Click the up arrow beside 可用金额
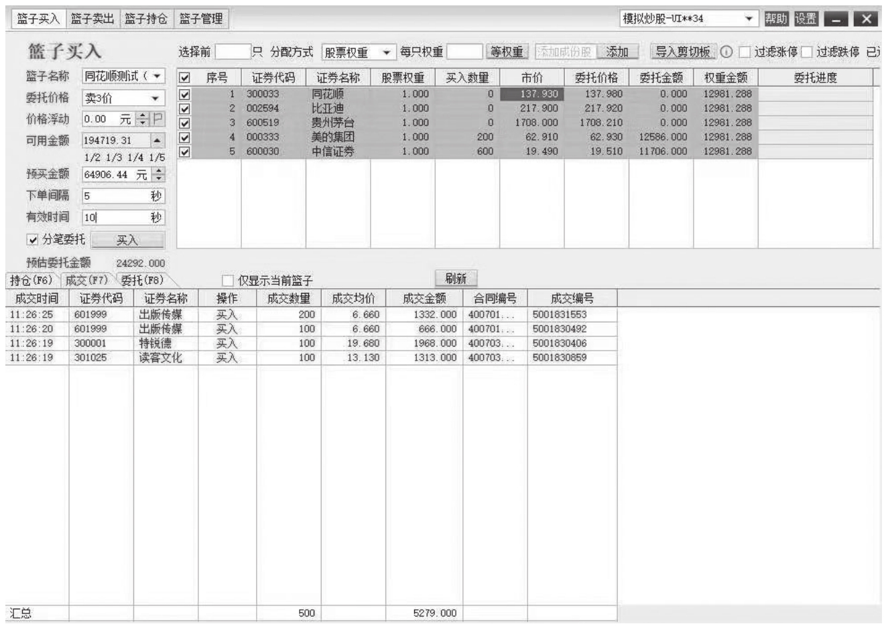The image size is (884, 626). click(156, 141)
